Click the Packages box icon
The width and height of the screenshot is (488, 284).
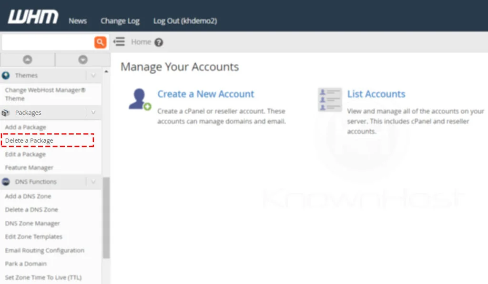tap(6, 113)
